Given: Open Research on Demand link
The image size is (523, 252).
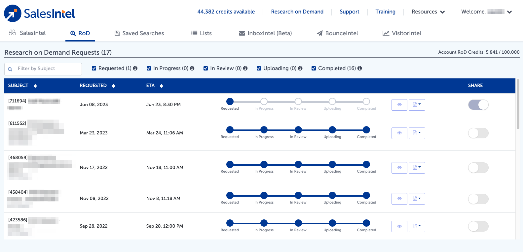Looking at the screenshot, I should (297, 12).
